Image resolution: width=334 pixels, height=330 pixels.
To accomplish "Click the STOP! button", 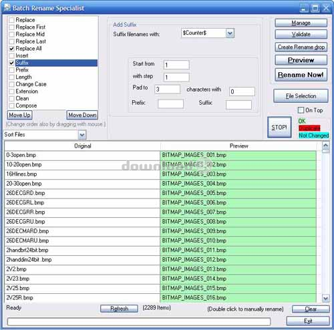I will click(x=279, y=127).
